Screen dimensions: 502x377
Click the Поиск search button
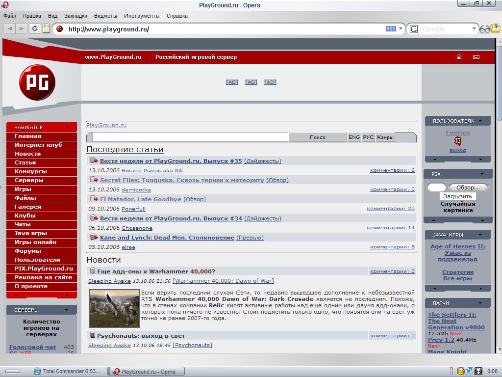[318, 137]
